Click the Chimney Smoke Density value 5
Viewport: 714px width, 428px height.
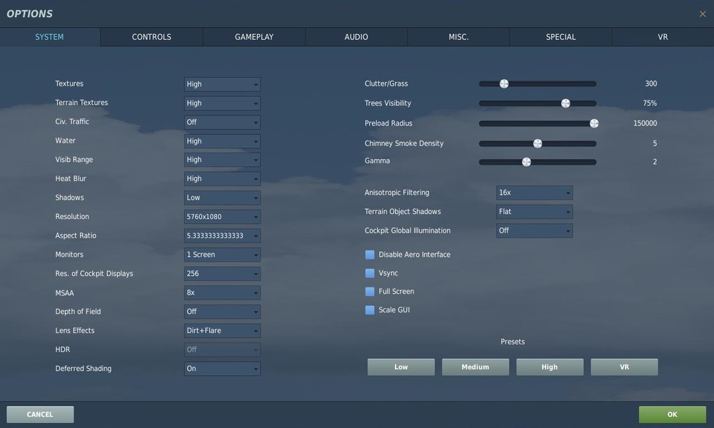click(655, 143)
